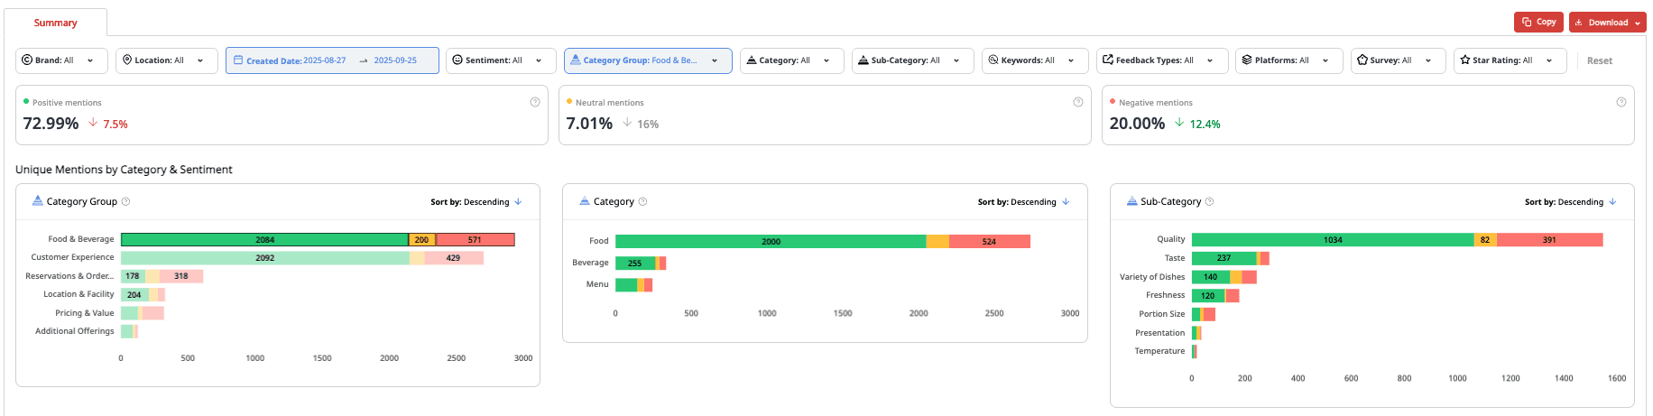This screenshot has height=416, width=1653.
Task: Select the green Food & Beverage positive bar
Action: click(x=264, y=240)
